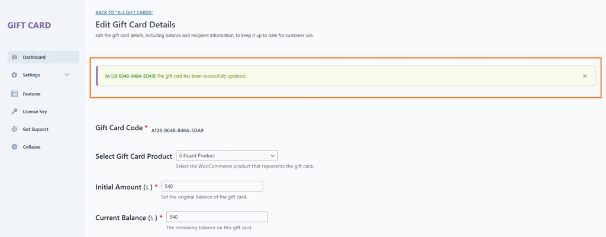Select the Get Support menu label
This screenshot has width=606, height=237.
coord(36,129)
